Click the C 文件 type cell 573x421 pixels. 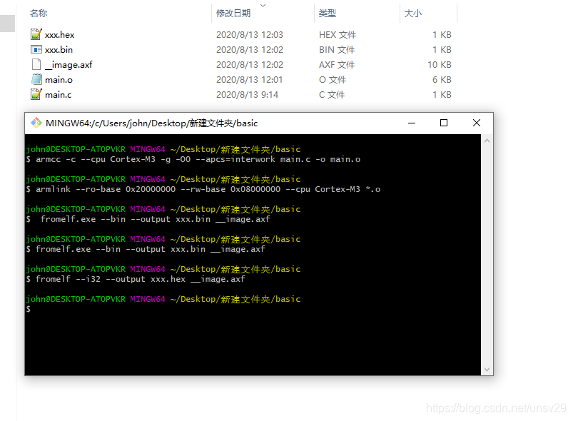332,95
